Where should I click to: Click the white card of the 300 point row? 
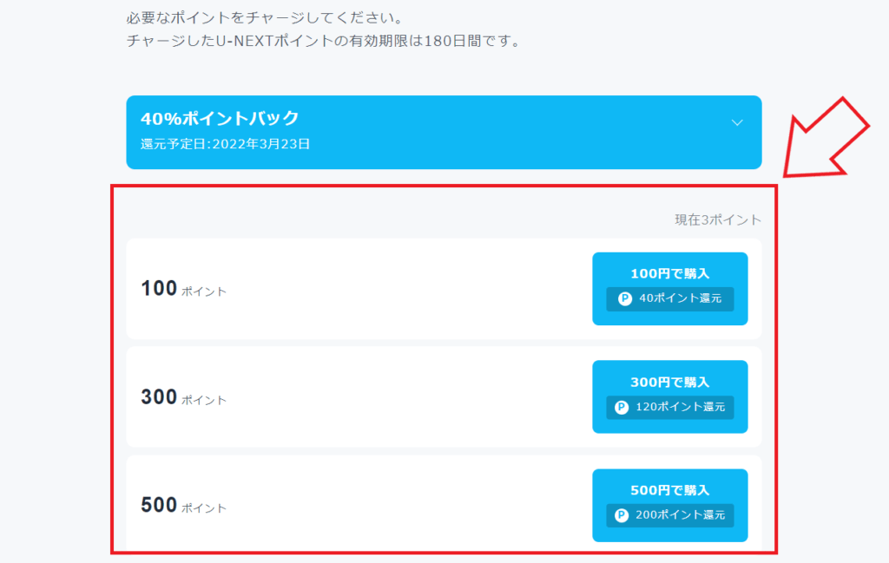click(444, 396)
